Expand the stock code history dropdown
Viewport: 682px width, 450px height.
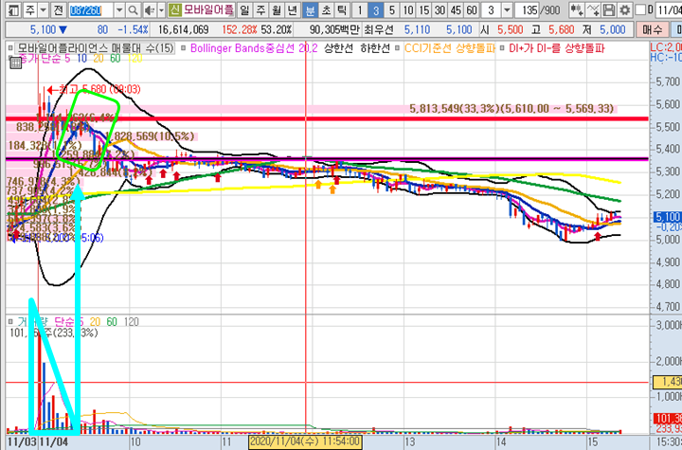point(119,9)
